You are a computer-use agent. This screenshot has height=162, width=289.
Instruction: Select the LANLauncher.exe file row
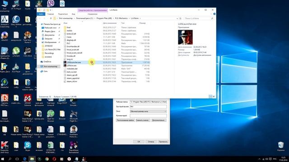click(x=107, y=62)
